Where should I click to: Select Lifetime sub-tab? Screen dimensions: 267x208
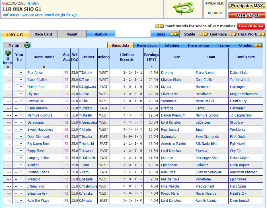click(172, 45)
